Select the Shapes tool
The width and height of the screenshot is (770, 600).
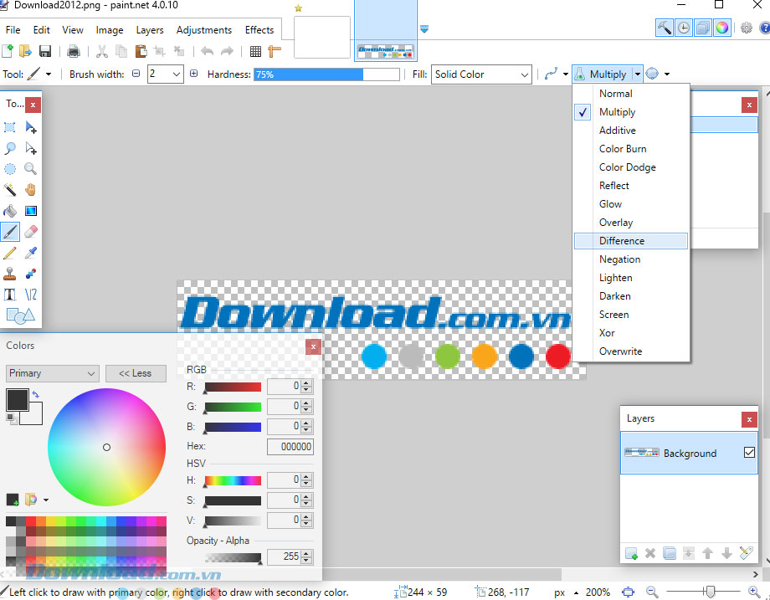pos(20,315)
